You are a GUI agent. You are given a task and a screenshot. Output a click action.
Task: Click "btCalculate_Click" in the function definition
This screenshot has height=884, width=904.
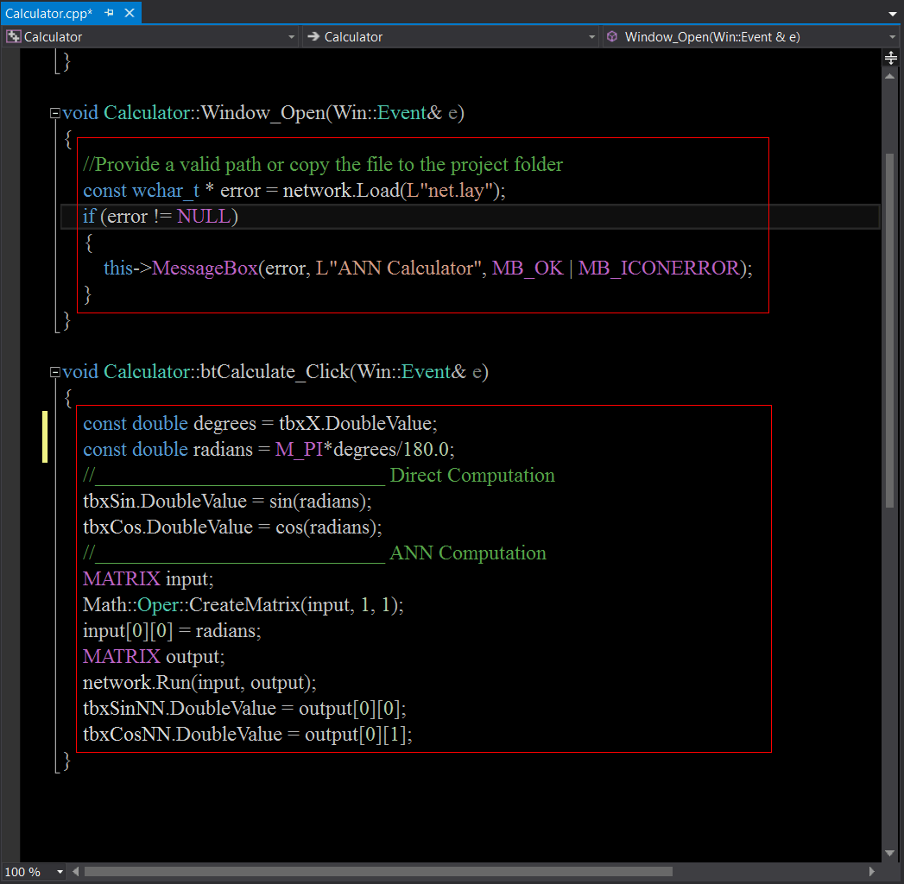pyautogui.click(x=275, y=372)
